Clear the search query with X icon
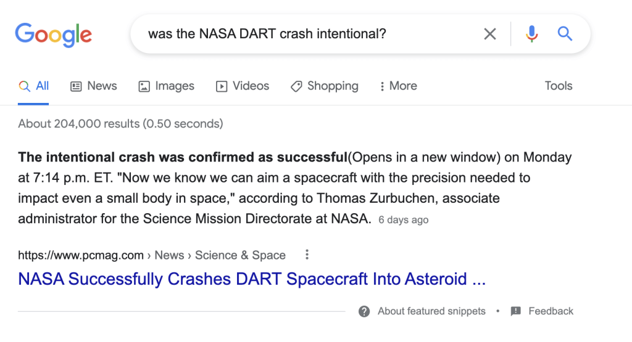The height and width of the screenshot is (342, 632). click(489, 34)
